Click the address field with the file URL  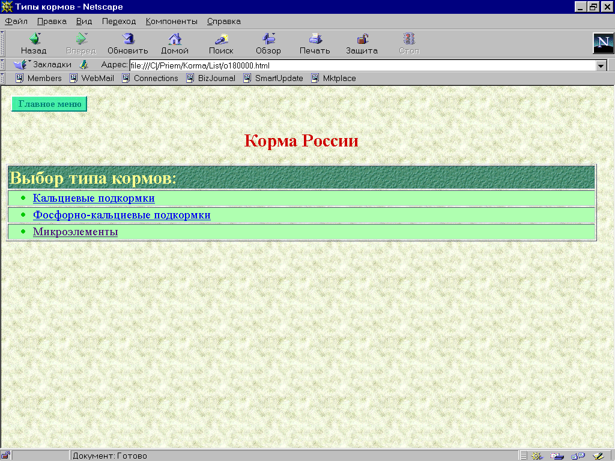click(x=360, y=65)
